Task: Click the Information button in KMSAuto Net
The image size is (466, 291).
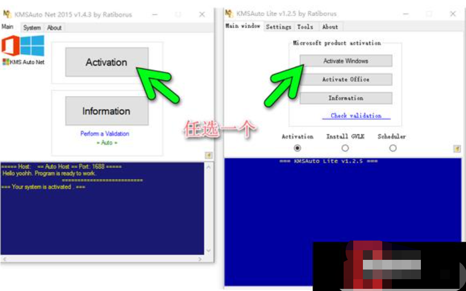Action: [107, 111]
